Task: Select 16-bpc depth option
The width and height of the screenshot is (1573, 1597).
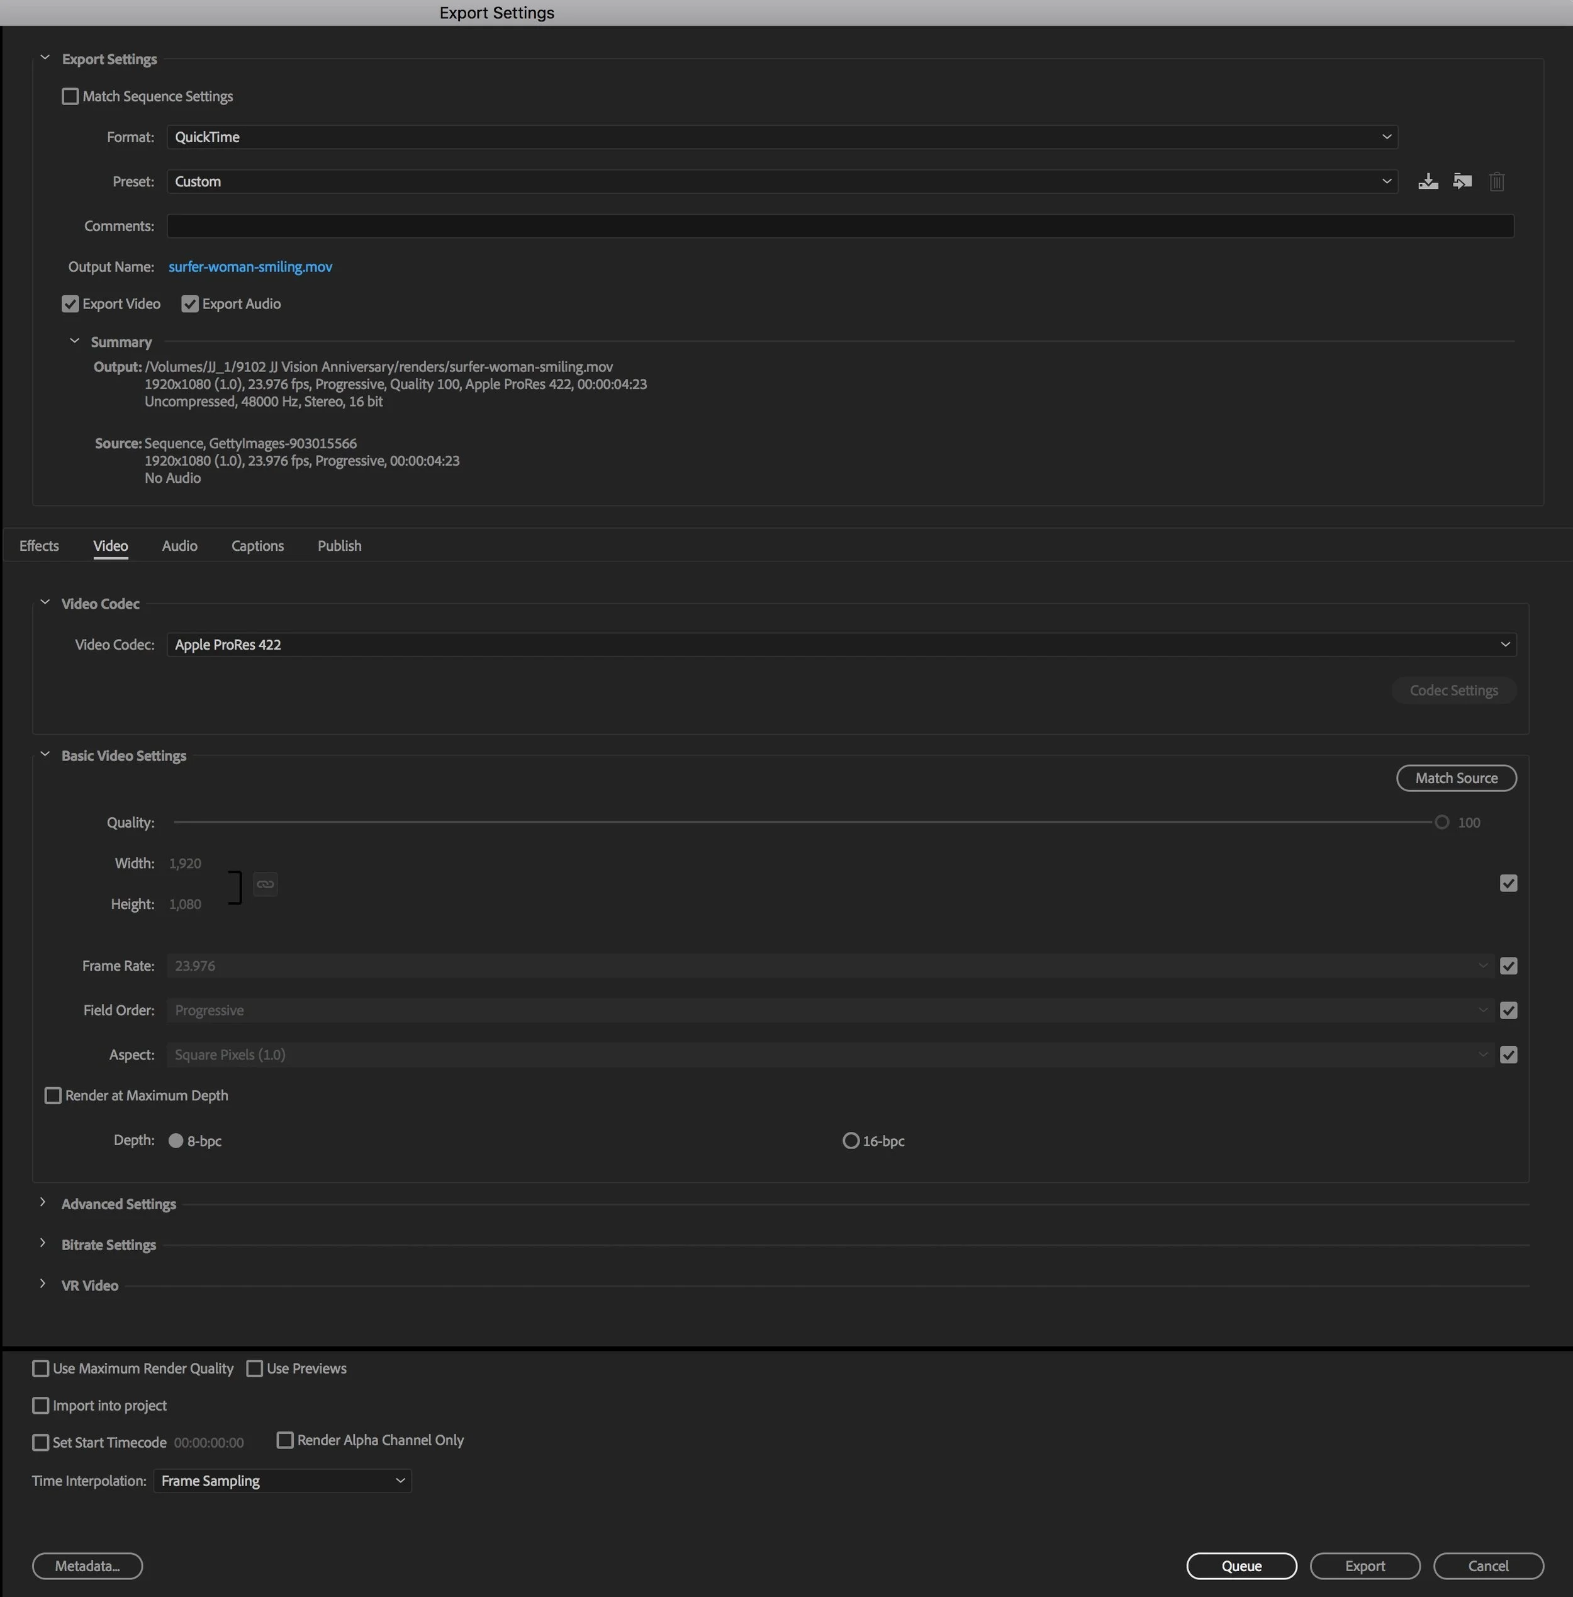Action: (x=850, y=1141)
